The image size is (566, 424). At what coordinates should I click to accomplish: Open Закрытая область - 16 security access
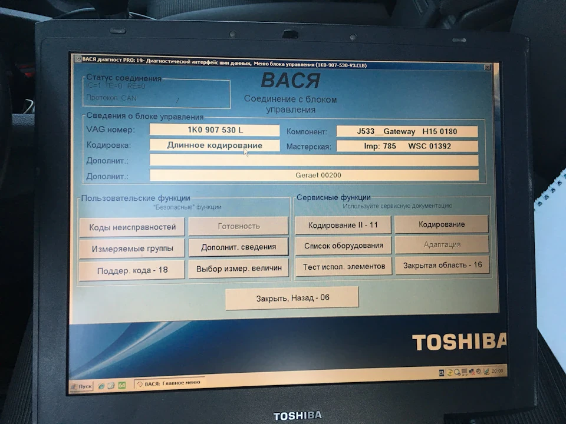442,265
